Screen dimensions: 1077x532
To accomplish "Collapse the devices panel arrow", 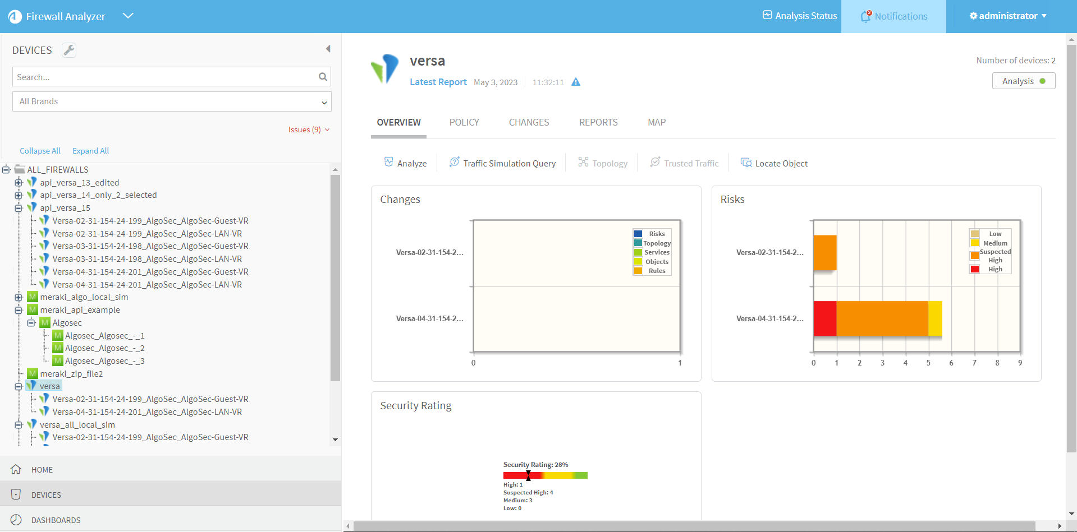I will (328, 49).
